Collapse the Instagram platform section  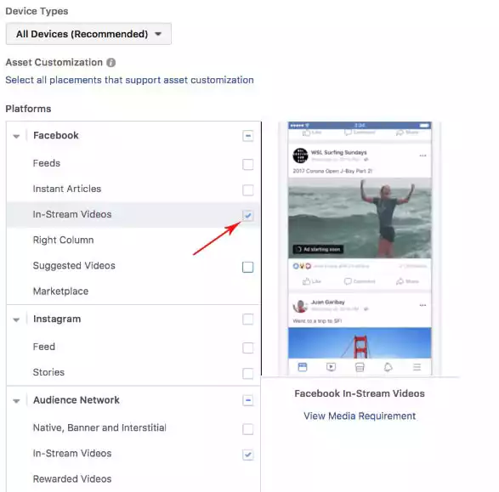pos(16,320)
